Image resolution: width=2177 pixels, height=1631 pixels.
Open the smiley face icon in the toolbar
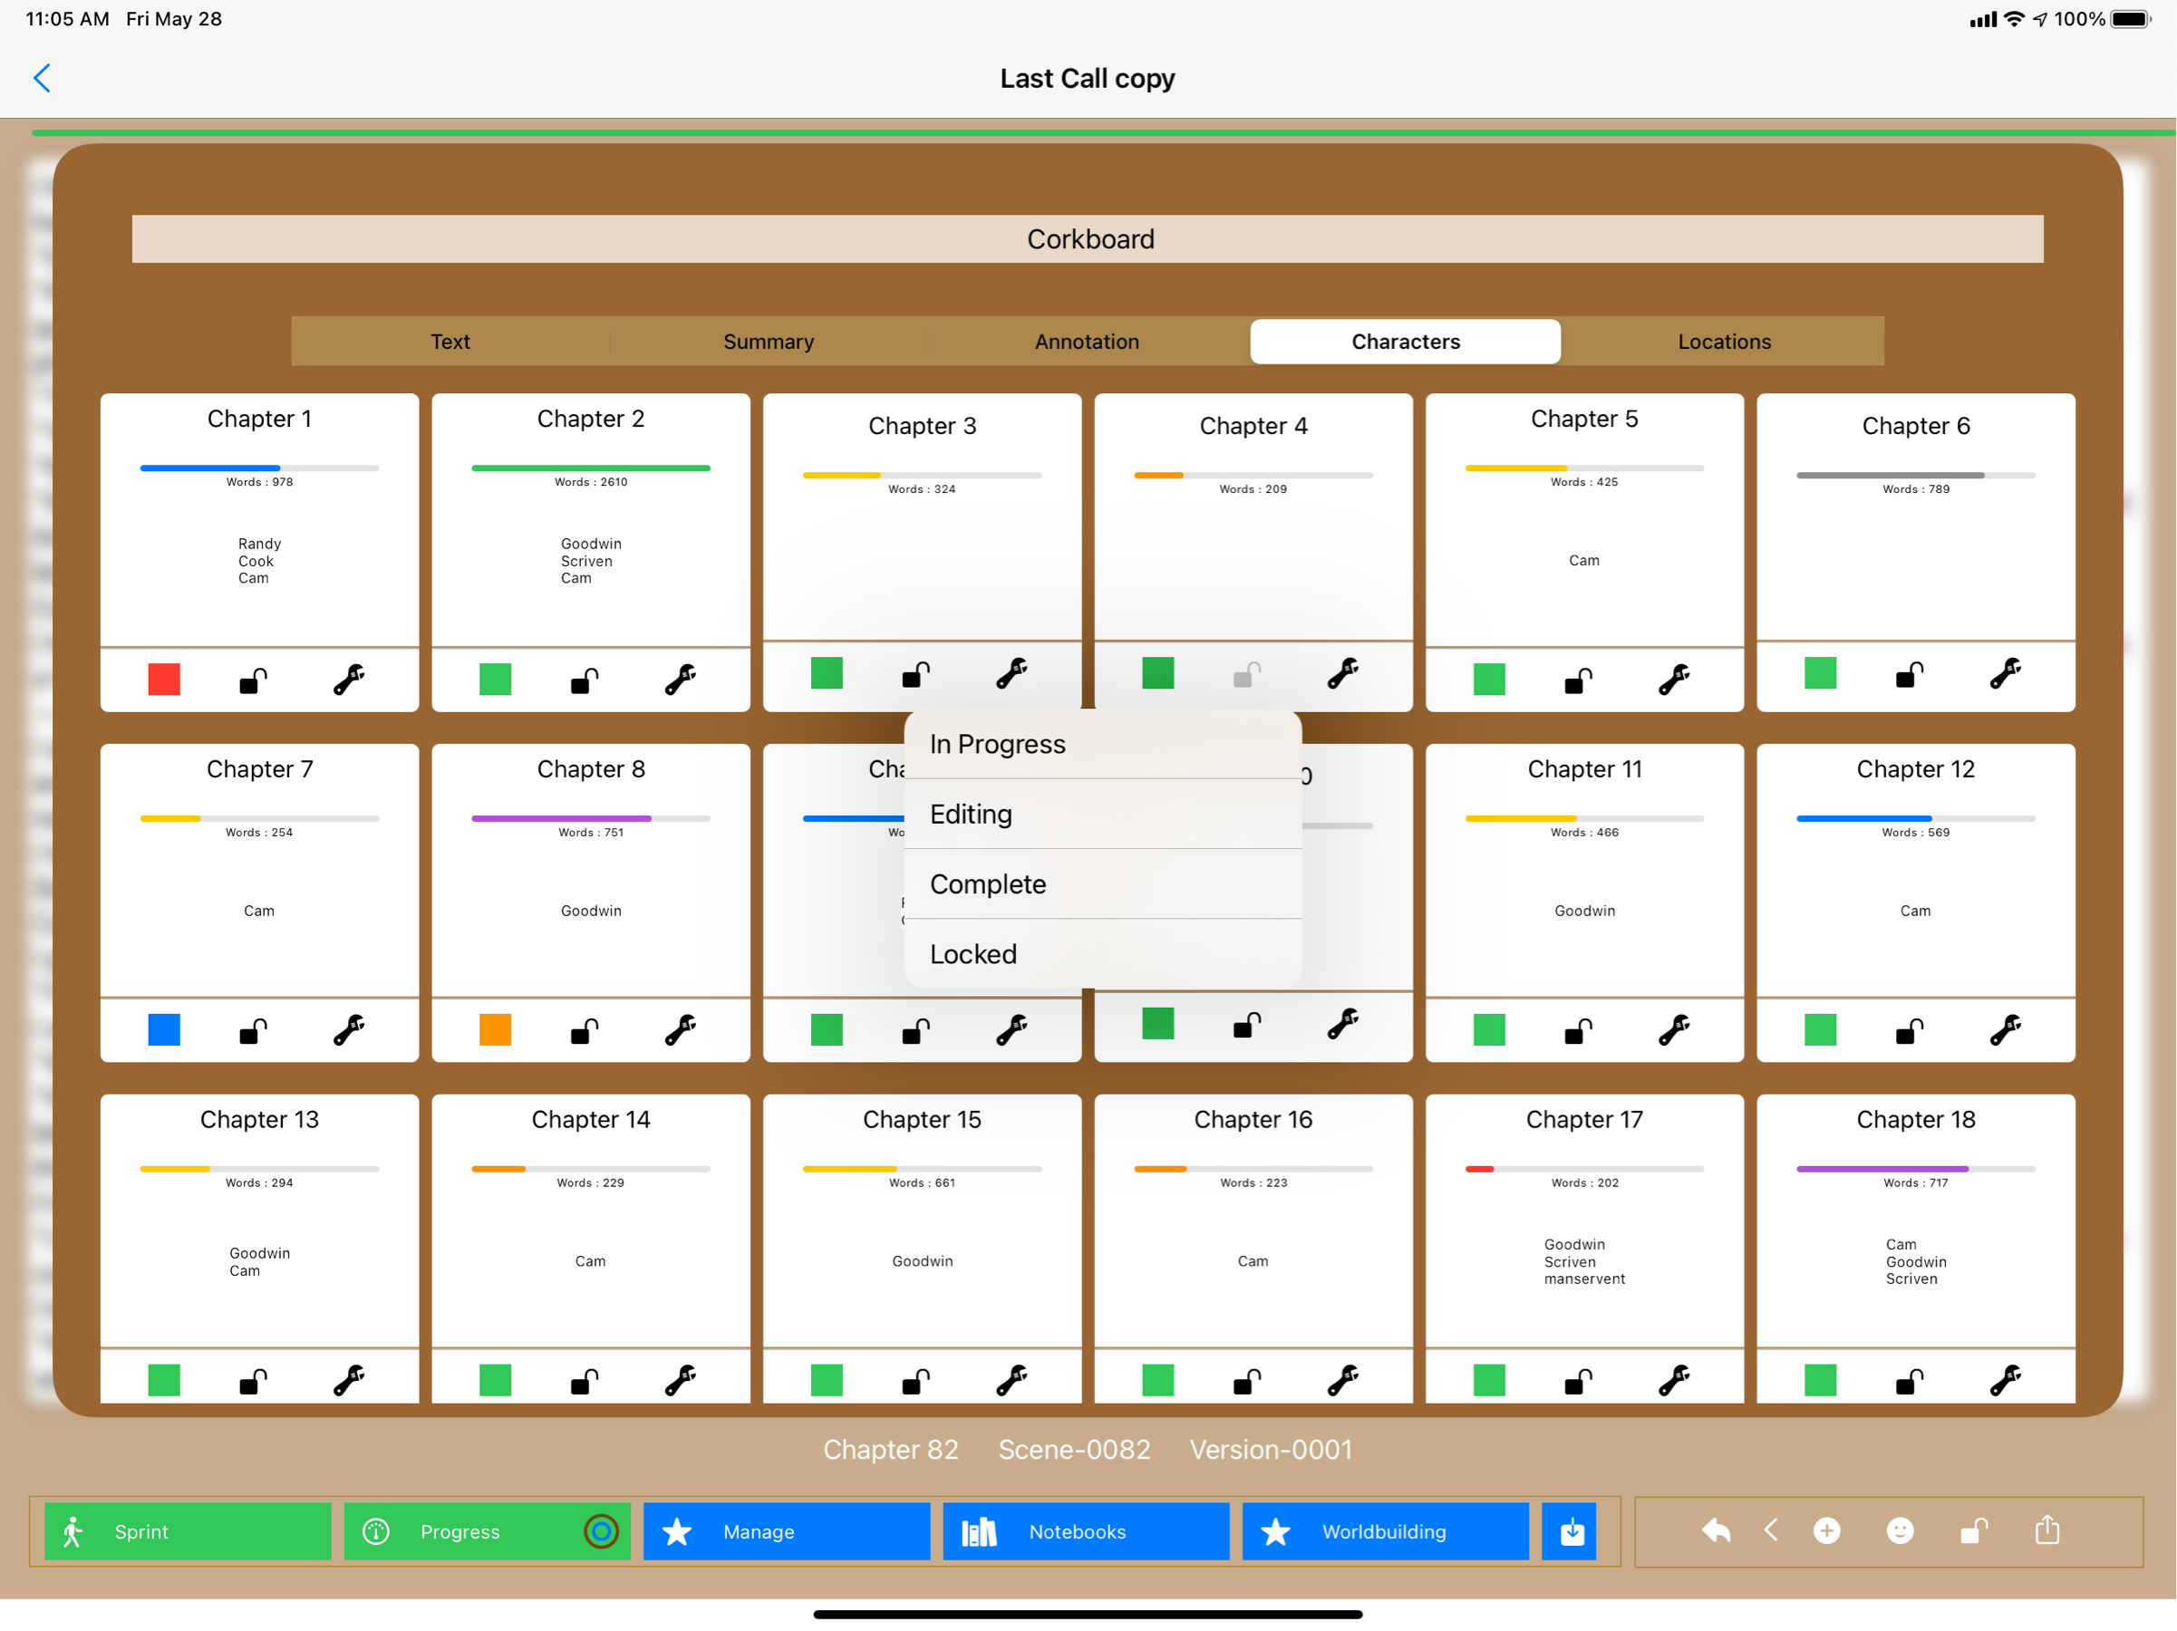coord(1900,1530)
